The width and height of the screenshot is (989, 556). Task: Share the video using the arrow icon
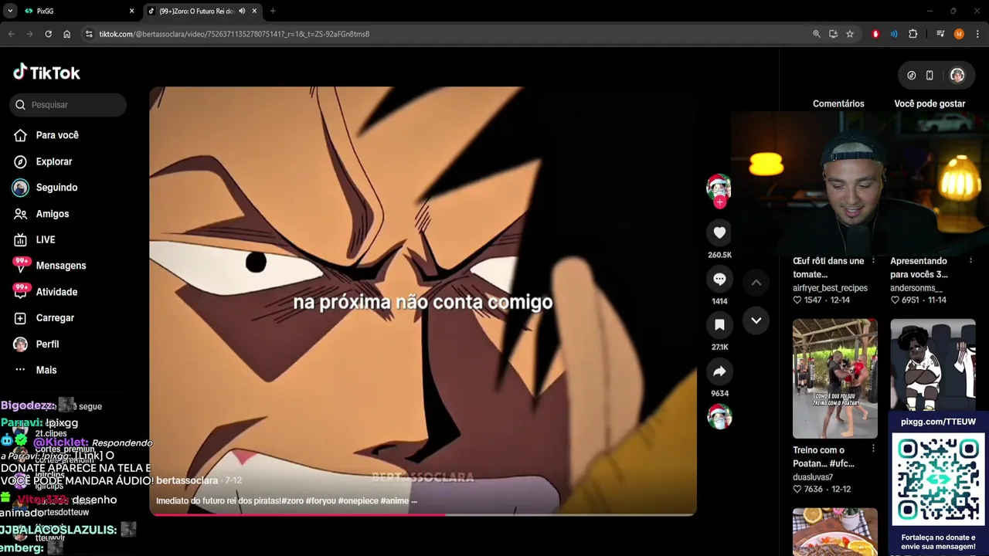coord(719,371)
